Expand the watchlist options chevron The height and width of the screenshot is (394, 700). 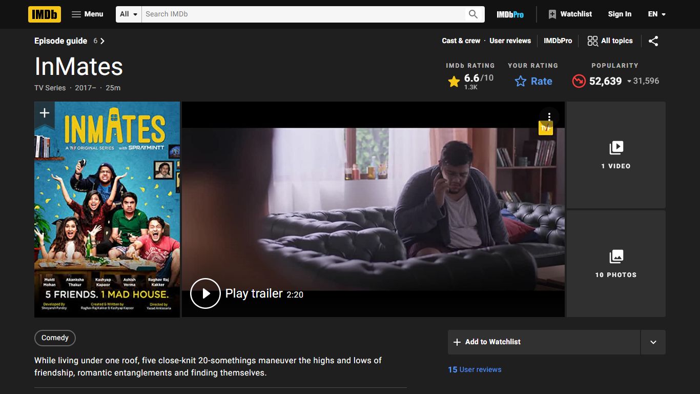pos(653,342)
